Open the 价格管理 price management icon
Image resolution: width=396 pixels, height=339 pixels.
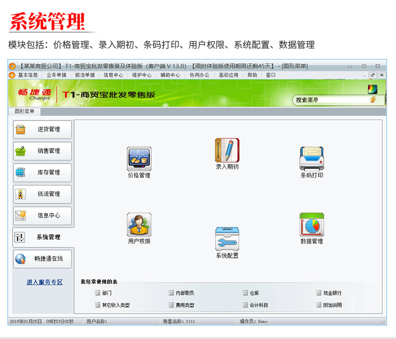(139, 159)
